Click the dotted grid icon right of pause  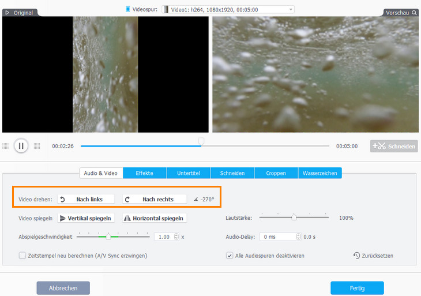37,146
